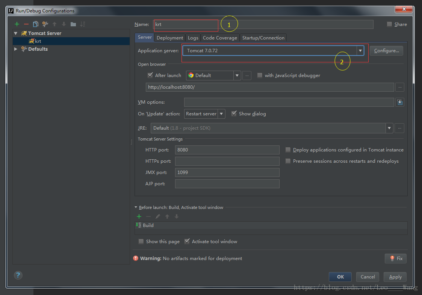Image resolution: width=422 pixels, height=295 pixels.
Task: Click browse button next to browser dropdown
Action: click(x=247, y=76)
